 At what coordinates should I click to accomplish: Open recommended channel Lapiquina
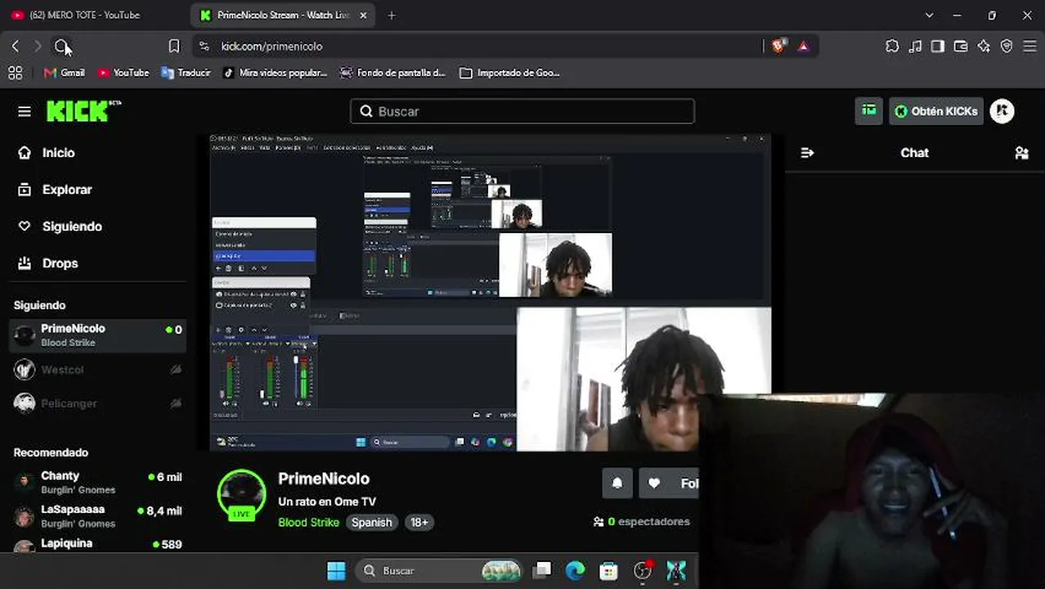[98, 546]
